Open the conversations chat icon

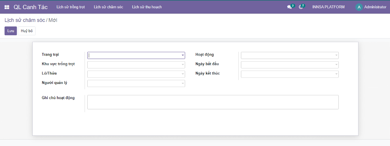(x=289, y=7)
